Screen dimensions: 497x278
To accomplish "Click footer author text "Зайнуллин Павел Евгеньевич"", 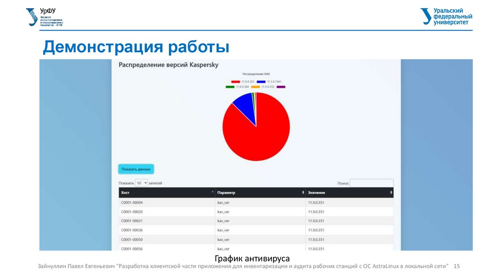I will point(76,266).
